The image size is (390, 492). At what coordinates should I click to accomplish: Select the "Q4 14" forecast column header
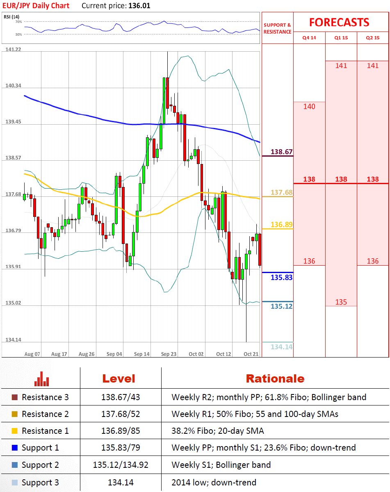pyautogui.click(x=310, y=38)
